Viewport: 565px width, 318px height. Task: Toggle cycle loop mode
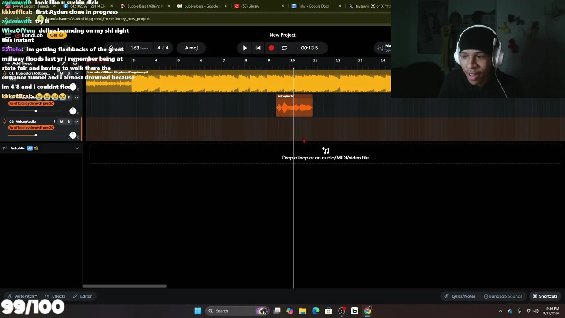[x=284, y=48]
